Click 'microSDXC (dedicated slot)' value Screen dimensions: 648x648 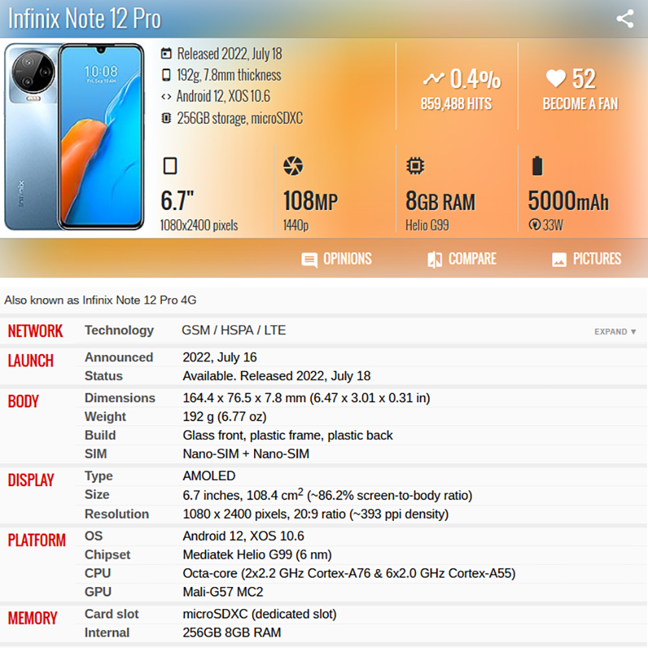click(x=260, y=614)
